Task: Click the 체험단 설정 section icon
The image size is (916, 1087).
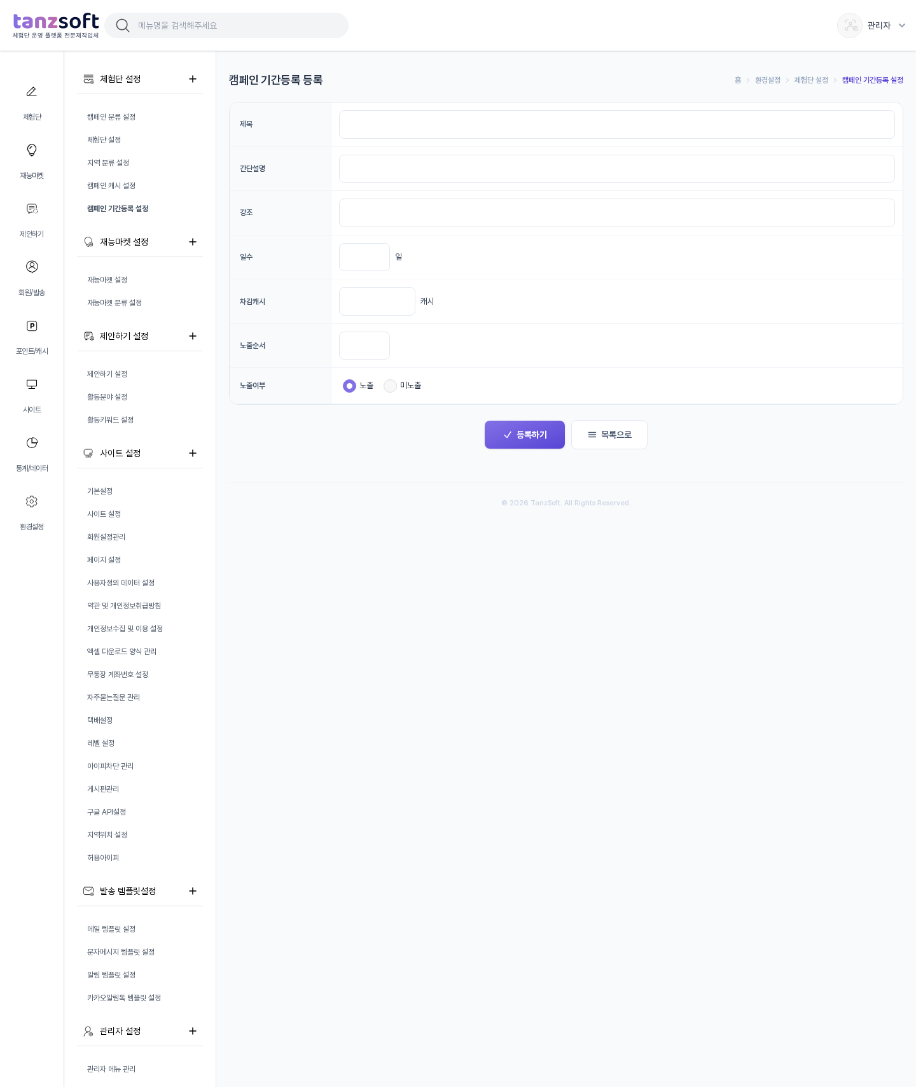Action: tap(88, 79)
